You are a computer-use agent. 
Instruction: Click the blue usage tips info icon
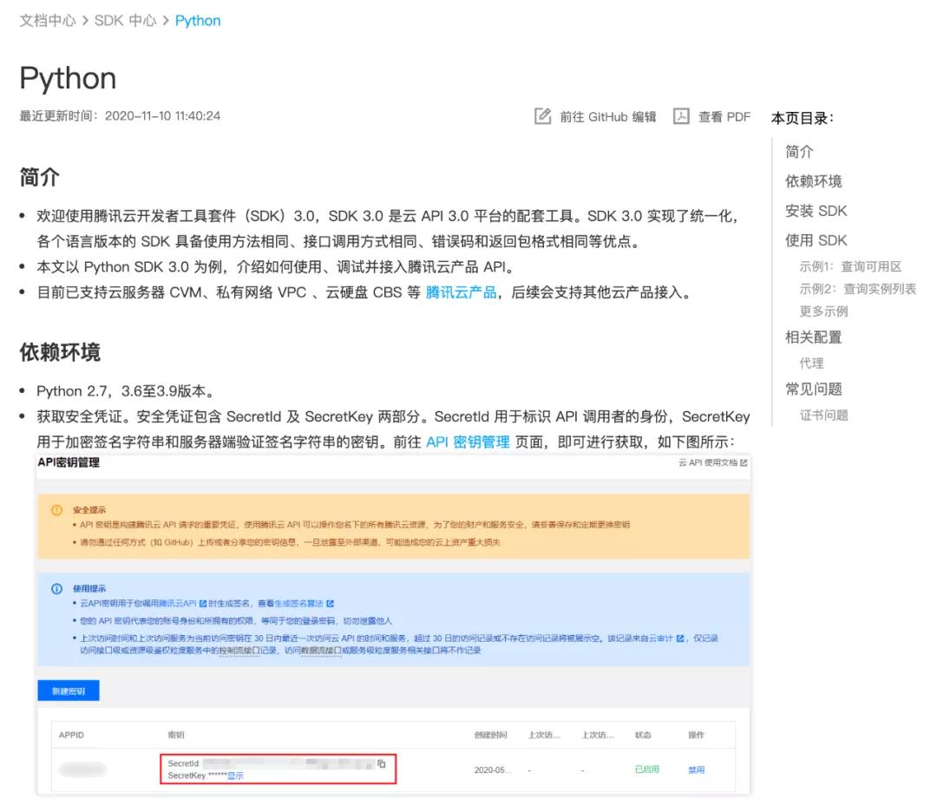(57, 588)
